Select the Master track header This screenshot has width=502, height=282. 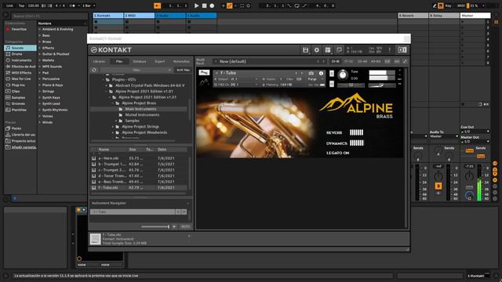coord(475,16)
